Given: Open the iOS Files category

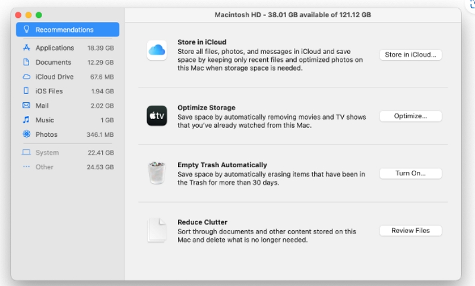Looking at the screenshot, I should pos(68,91).
